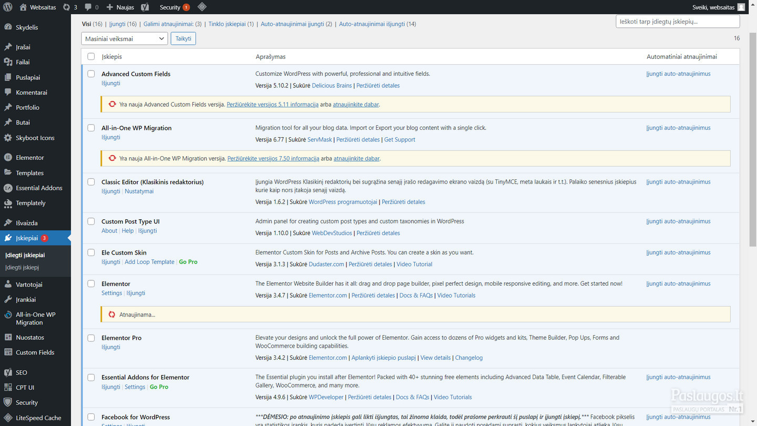Screen dimensions: 757x426
Task: Check the Ele Custom Skin checkbox
Action: [91, 252]
